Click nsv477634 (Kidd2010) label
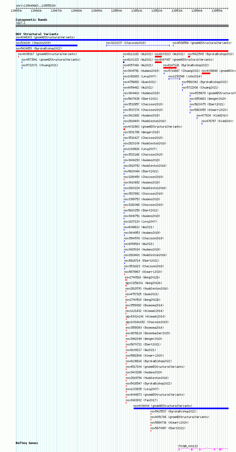236x452 pixels. click(x=212, y=115)
